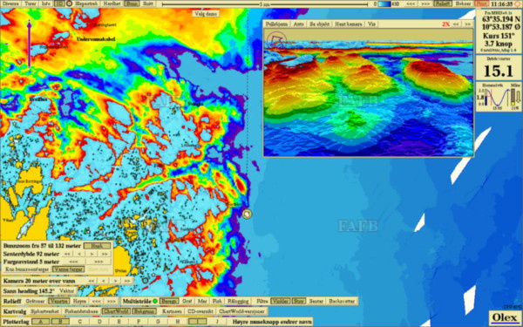Viewport: 523px width, 327px height.
Task: Click the vessel position marker on the chart
Action: point(247,215)
